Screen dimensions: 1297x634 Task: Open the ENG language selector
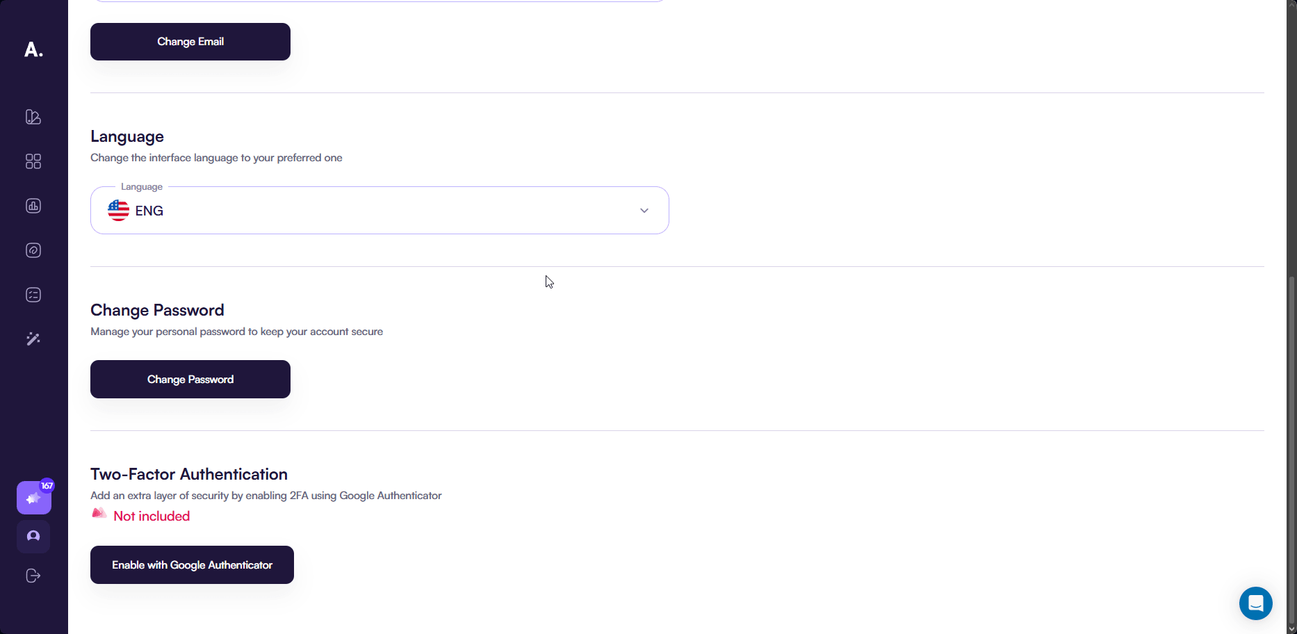(x=379, y=211)
